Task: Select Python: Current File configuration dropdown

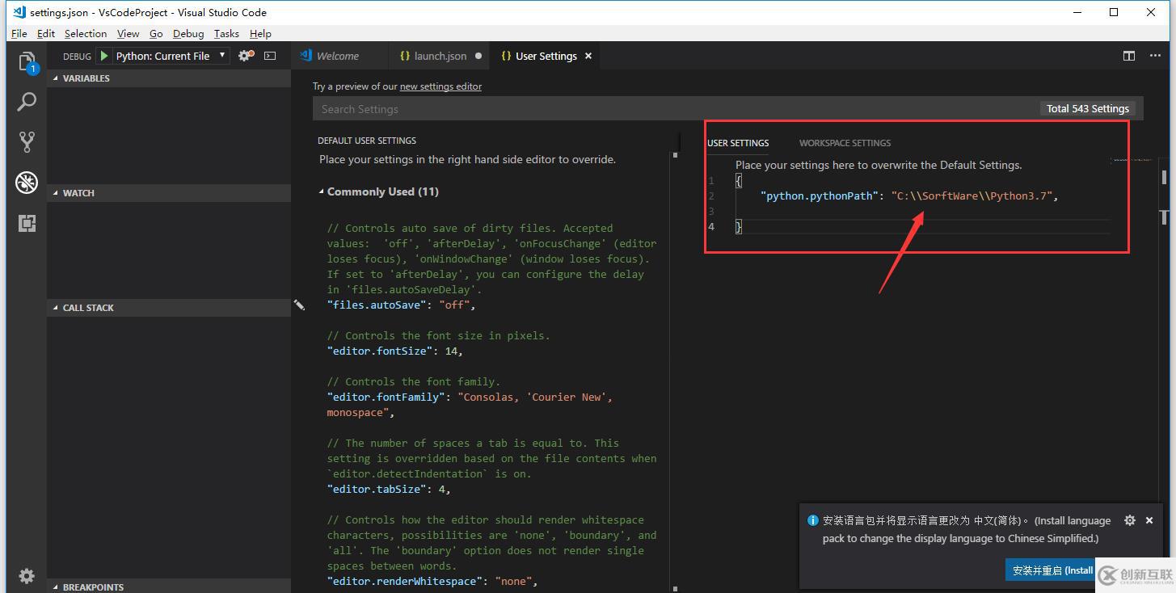Action: 172,56
